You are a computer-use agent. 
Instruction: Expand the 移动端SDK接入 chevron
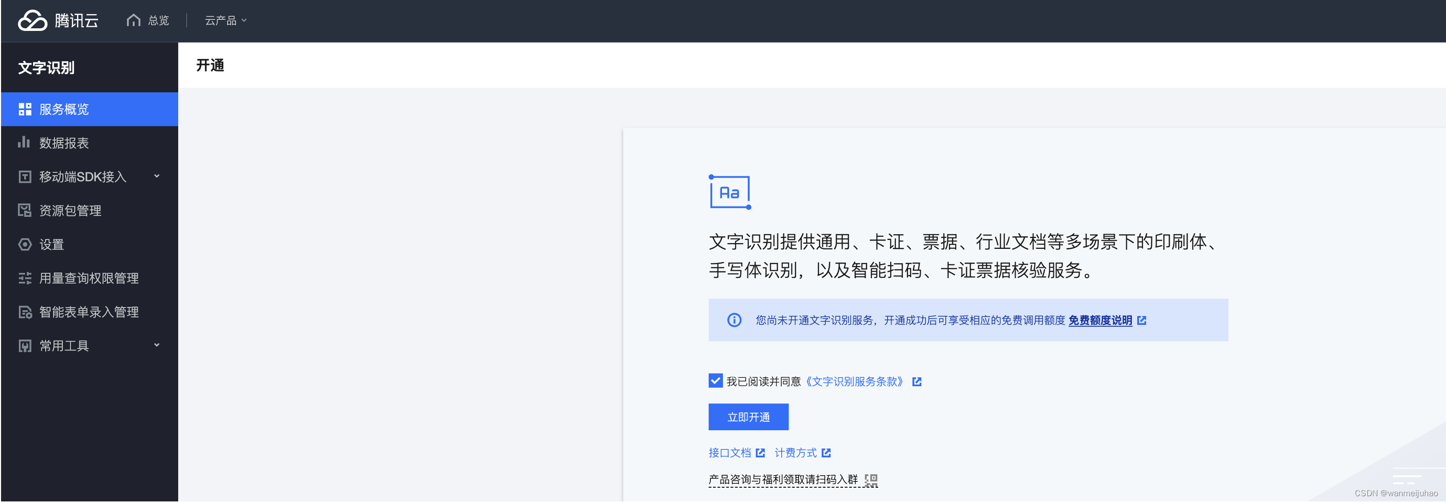point(157,177)
